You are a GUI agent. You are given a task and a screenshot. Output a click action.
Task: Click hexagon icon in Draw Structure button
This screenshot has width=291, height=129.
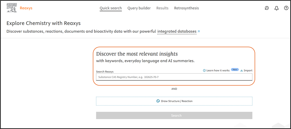[x=158, y=101]
